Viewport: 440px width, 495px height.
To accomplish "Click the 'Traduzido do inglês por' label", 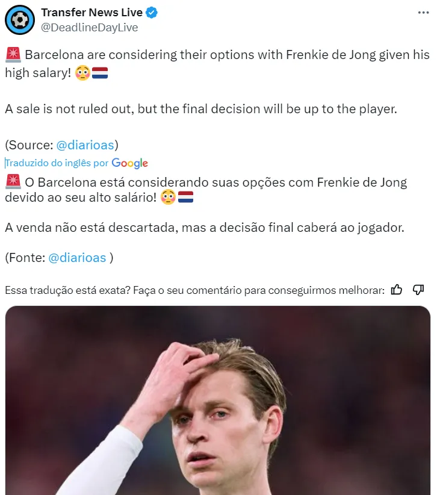I will point(57,163).
